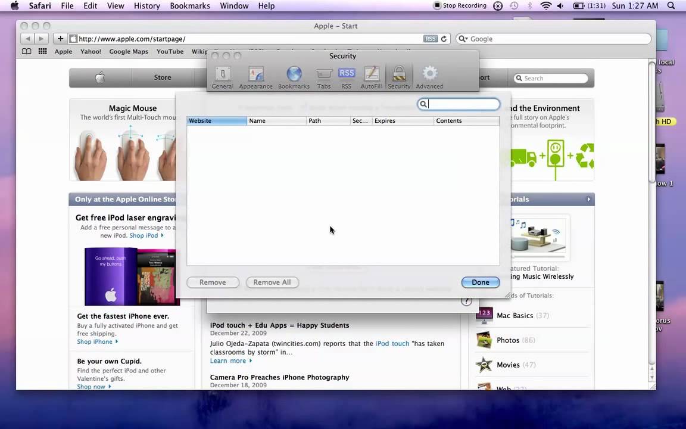This screenshot has height=429, width=686.
Task: Sort cookies by Contents column
Action: 466,121
